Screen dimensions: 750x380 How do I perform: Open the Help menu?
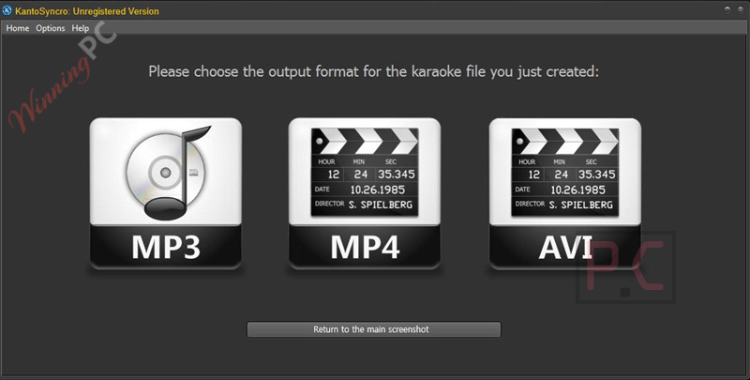81,28
